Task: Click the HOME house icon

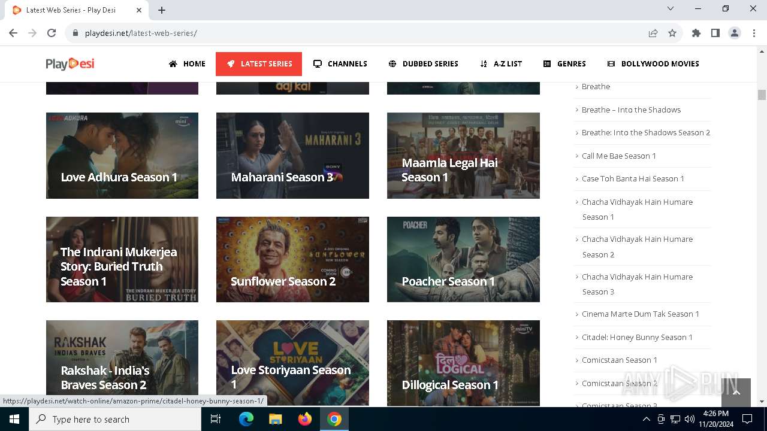Action: 173,64
